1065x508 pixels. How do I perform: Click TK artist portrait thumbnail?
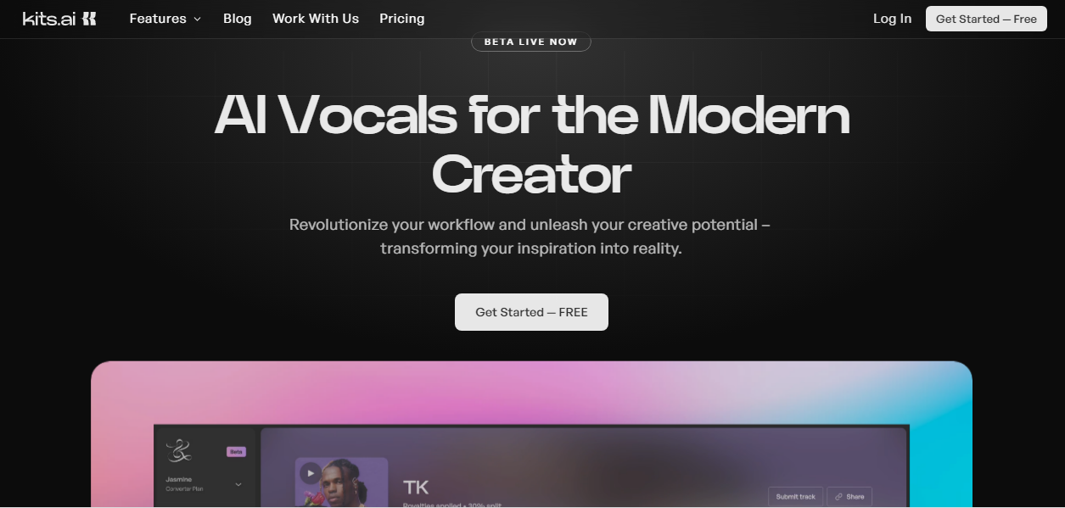[341, 483]
